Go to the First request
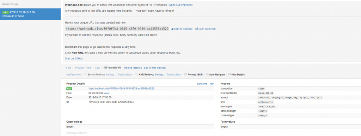361x136 pixels. 68,68
